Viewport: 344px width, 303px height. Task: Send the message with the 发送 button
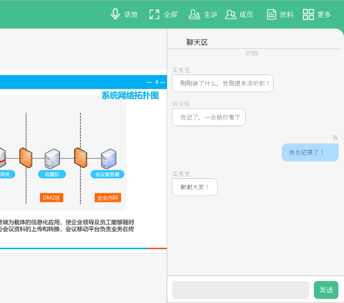[326, 290]
